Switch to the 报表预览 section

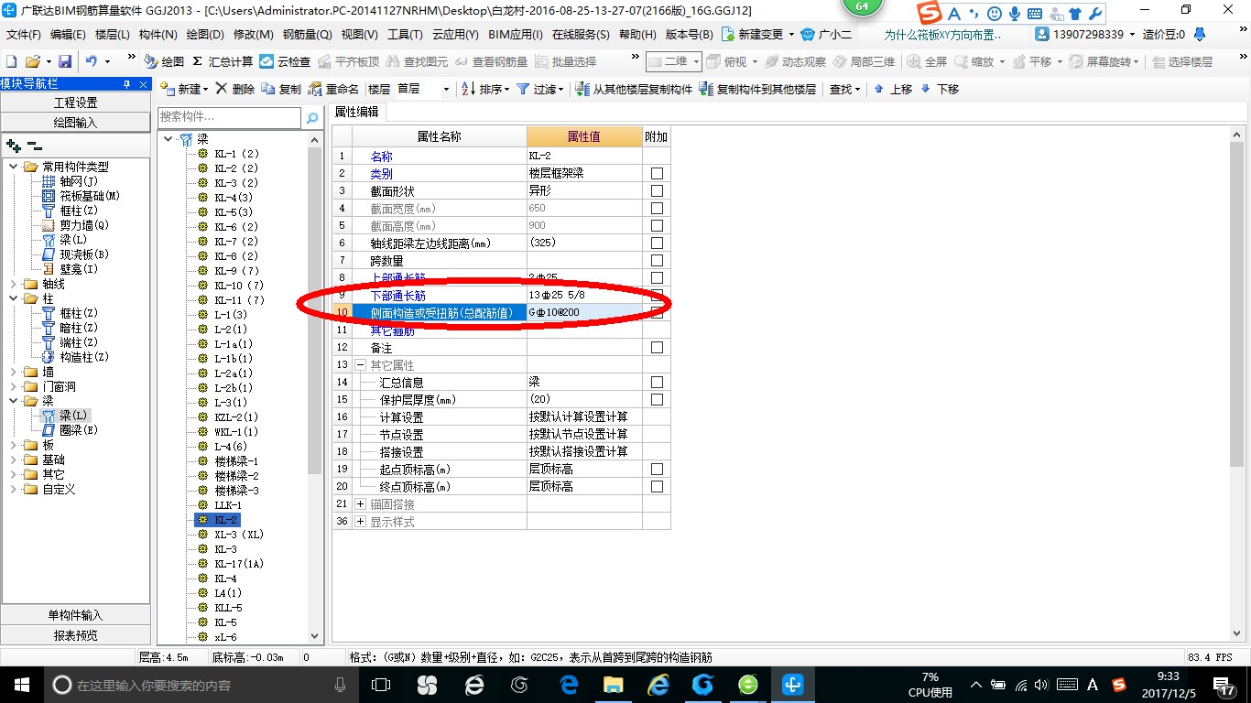pyautogui.click(x=75, y=635)
